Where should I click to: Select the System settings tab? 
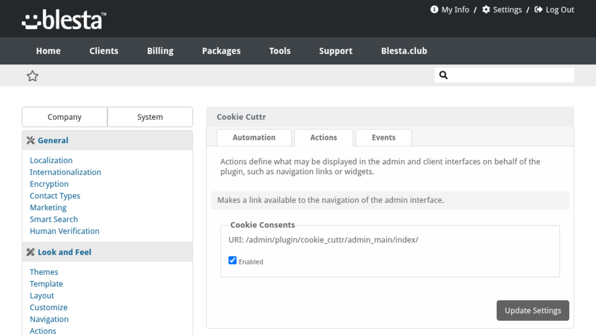(x=150, y=117)
